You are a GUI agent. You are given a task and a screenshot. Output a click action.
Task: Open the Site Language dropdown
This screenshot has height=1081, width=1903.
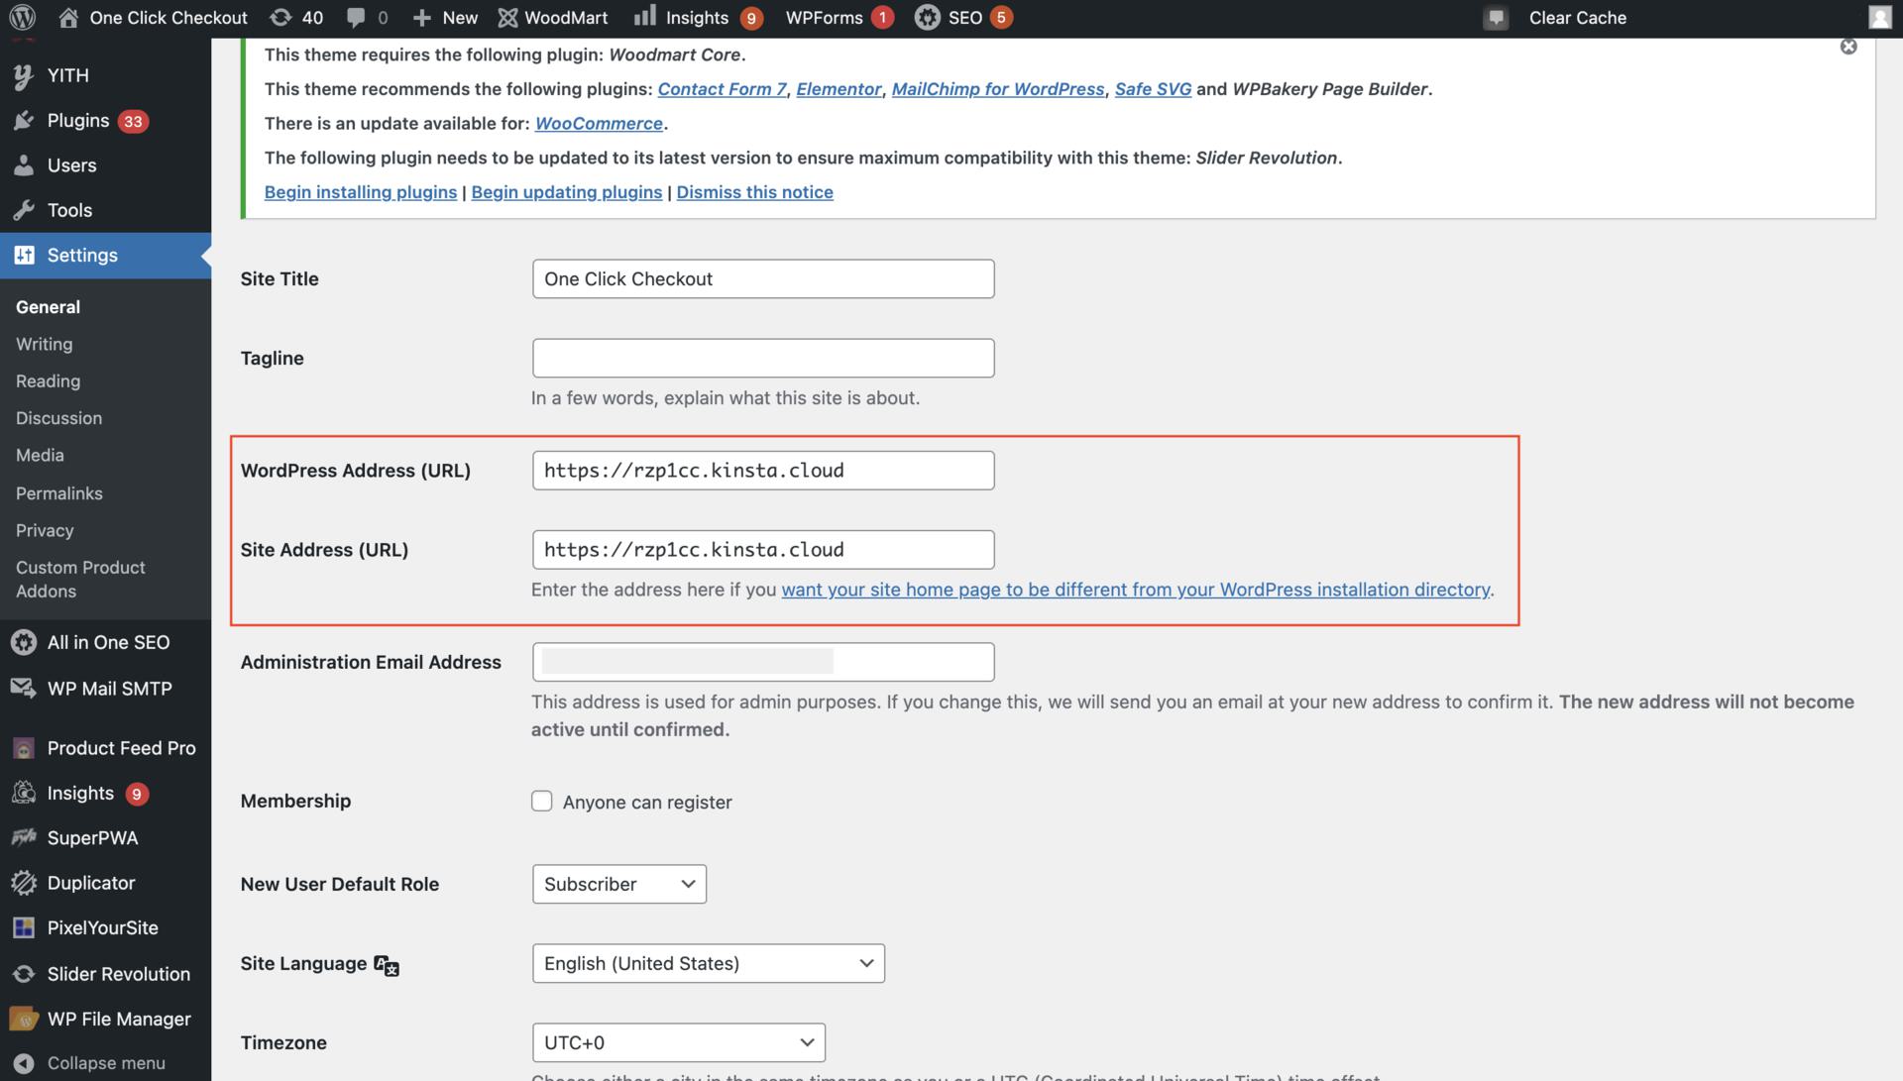(709, 963)
